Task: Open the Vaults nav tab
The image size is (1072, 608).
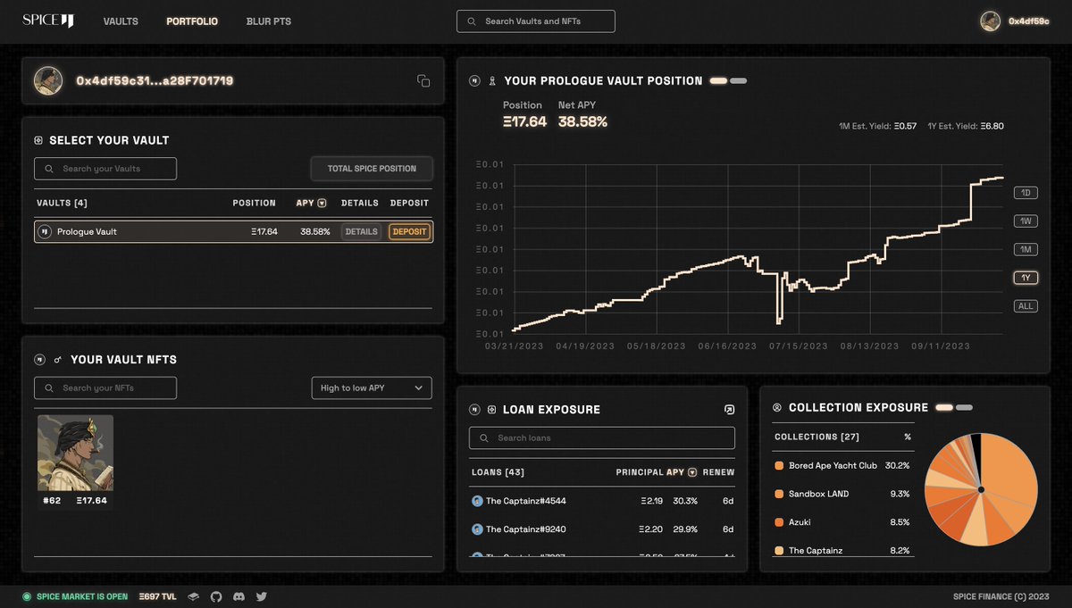Action: point(121,21)
